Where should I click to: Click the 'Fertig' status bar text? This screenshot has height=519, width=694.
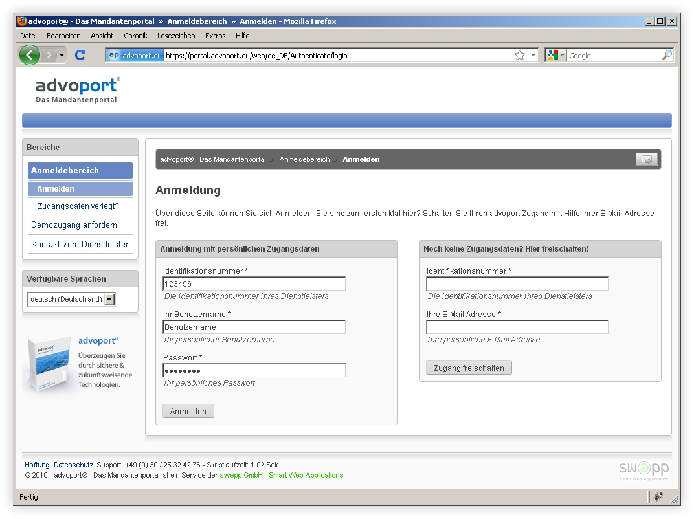coord(28,497)
